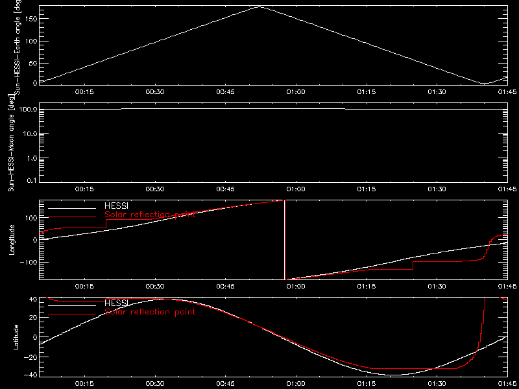Image resolution: width=519 pixels, height=389 pixels.
Task: Click 01:00 time label under Latitude plot
Action: click(296, 384)
